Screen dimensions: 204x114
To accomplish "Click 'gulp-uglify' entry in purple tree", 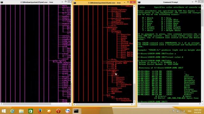I will click(60, 61).
